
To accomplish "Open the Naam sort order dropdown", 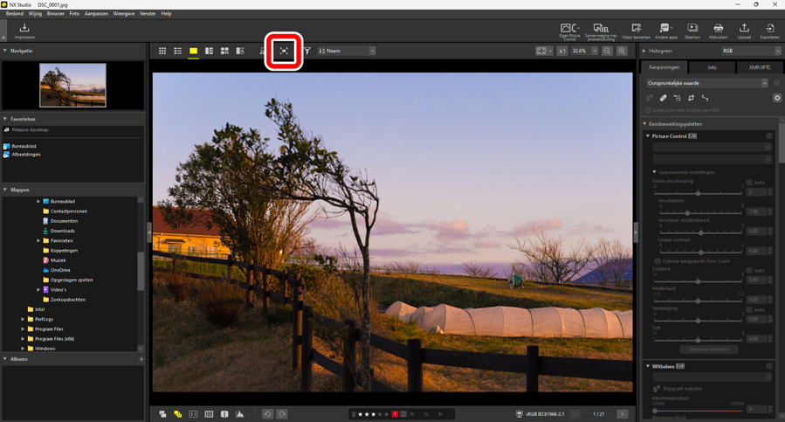I will 347,52.
